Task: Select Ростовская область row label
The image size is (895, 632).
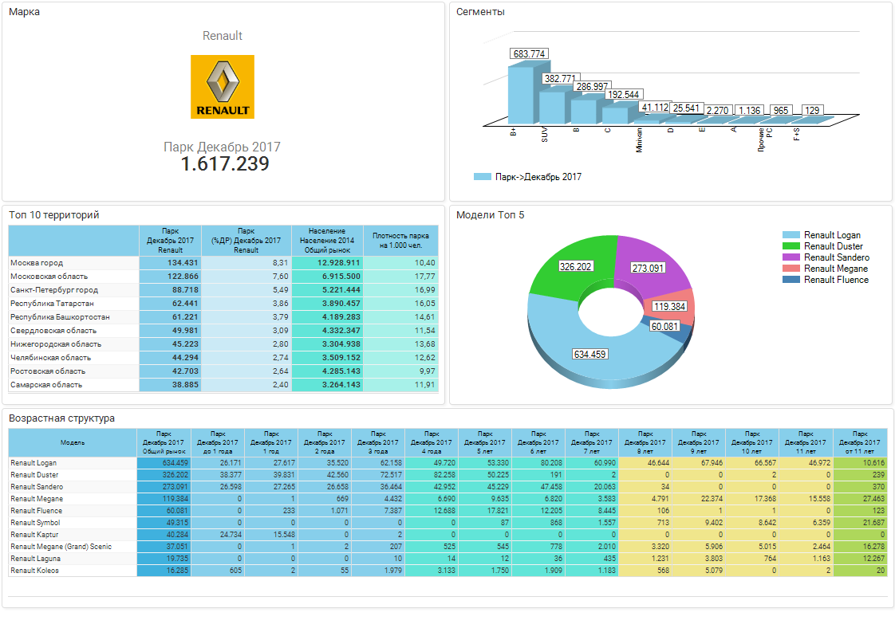Action: tap(48, 371)
